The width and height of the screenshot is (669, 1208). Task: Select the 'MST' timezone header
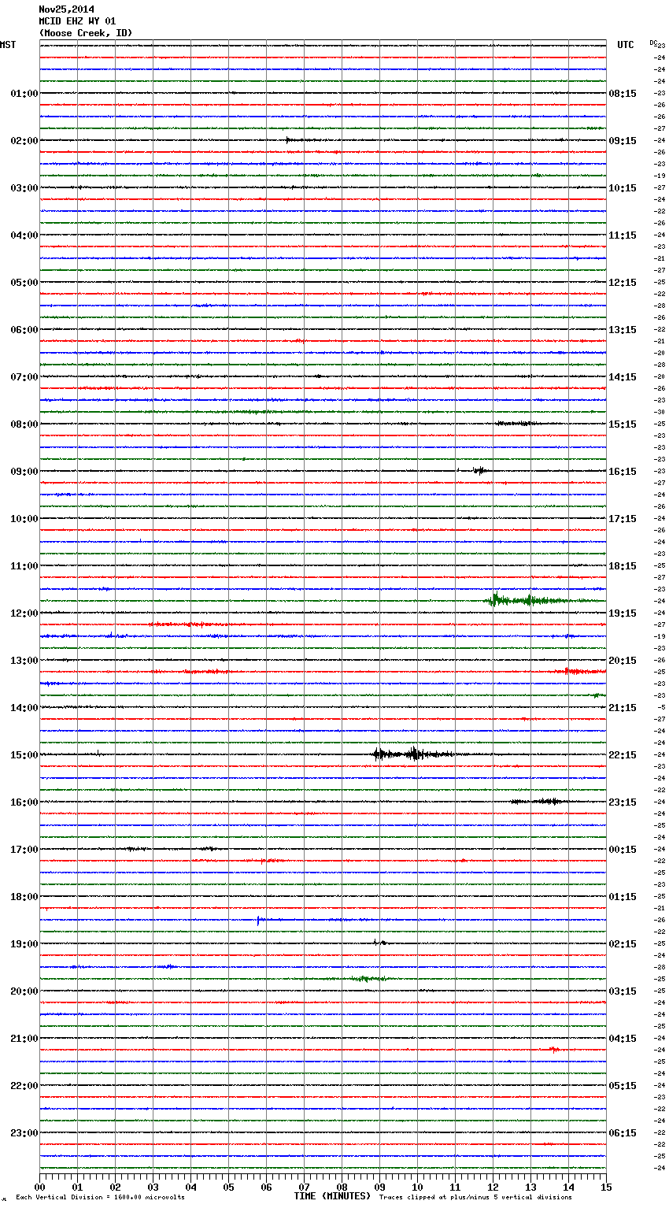[8, 45]
